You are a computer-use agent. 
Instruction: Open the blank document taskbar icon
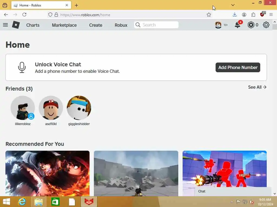click(72, 202)
